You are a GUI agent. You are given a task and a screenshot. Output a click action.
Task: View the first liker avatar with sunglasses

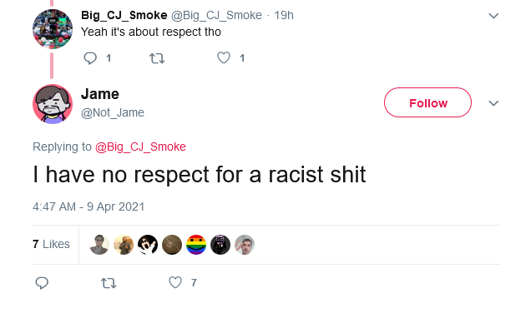point(99,245)
